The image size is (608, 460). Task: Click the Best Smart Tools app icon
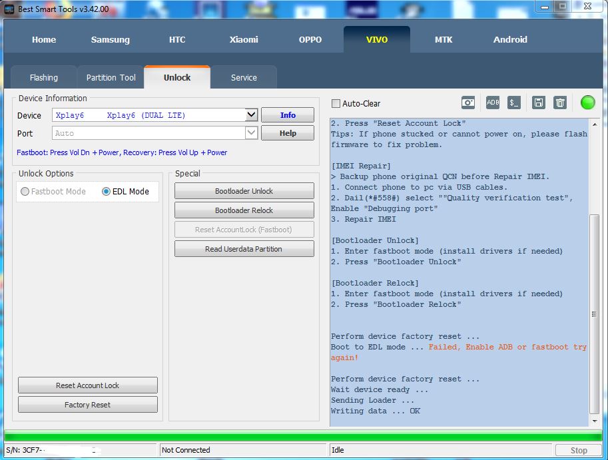(x=9, y=9)
